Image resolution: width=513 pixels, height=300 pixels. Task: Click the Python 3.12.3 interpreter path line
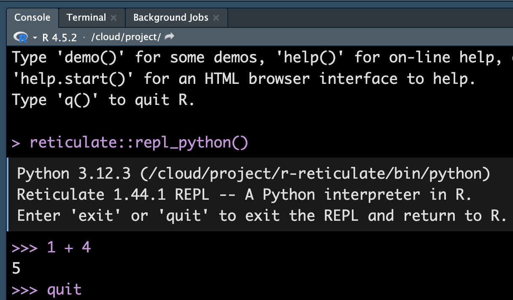[253, 174]
